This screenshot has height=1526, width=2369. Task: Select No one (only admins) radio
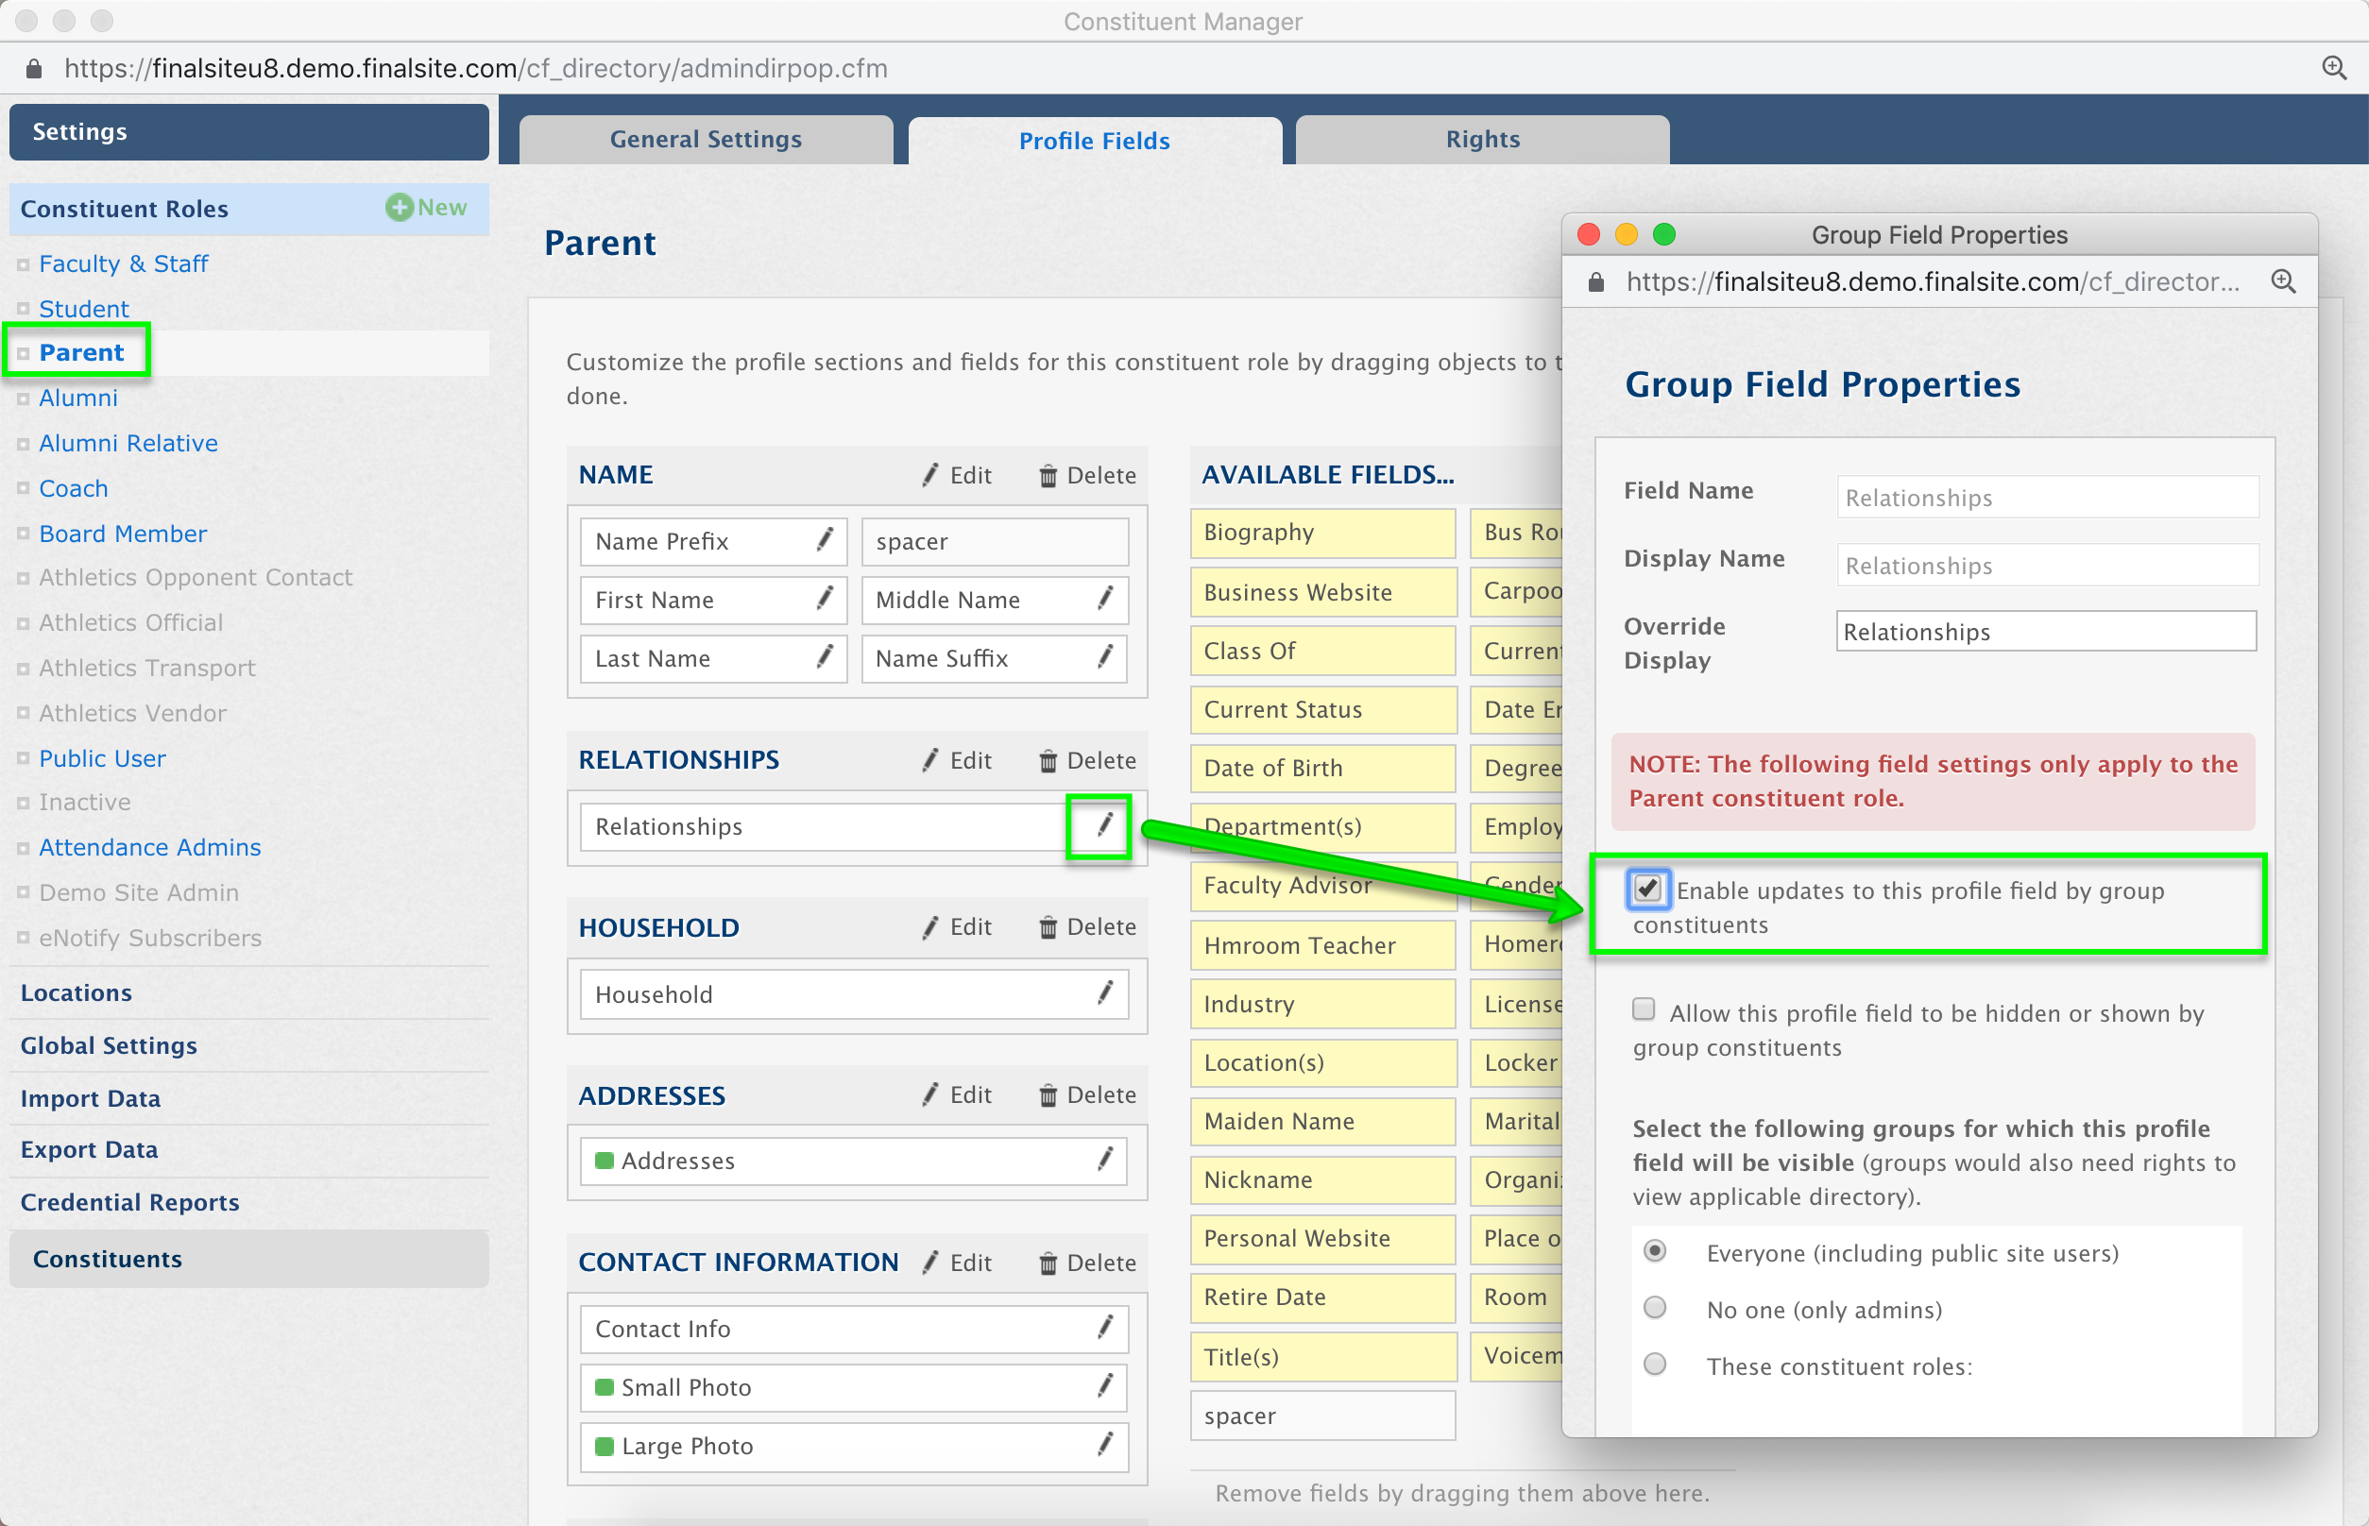coord(1654,1308)
